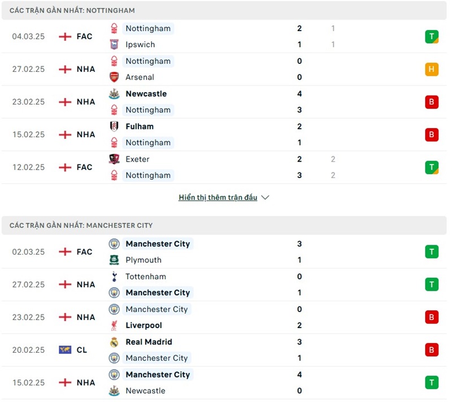Click the Plymouth club crest icon
This screenshot has width=452, height=402.
click(115, 260)
